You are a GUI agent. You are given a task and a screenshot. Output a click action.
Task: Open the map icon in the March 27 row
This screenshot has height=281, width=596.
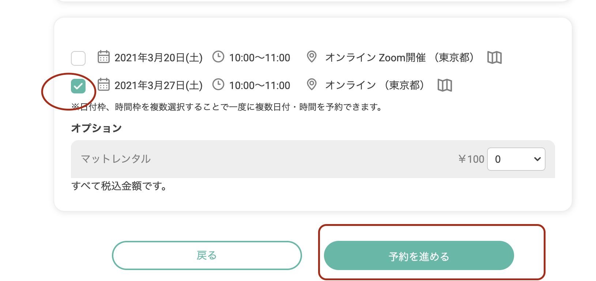click(445, 85)
